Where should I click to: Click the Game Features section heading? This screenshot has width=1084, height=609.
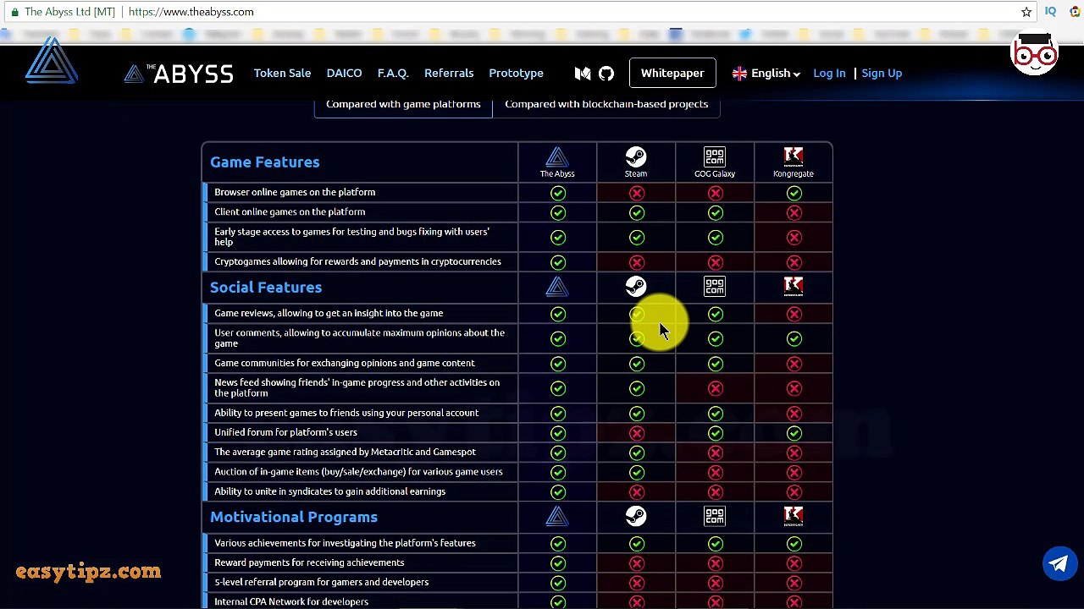[x=265, y=162]
